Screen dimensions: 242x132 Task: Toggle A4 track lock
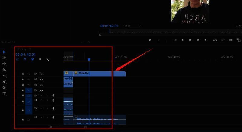pyautogui.click(x=23, y=119)
